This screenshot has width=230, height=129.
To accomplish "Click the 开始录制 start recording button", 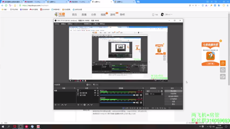I will (173, 94).
